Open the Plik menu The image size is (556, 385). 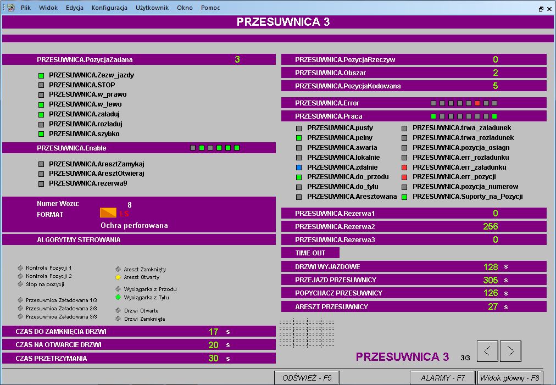25,8
